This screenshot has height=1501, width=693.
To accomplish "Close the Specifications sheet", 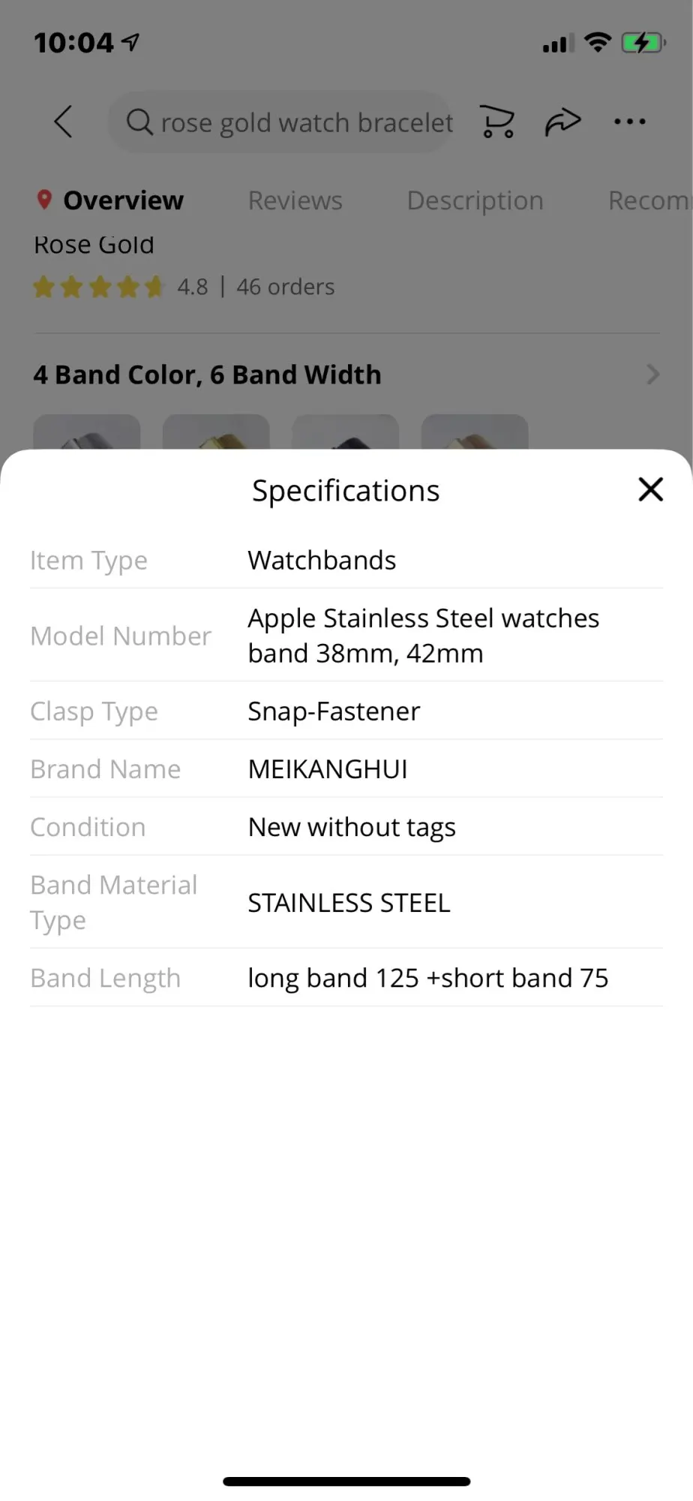I will (650, 489).
